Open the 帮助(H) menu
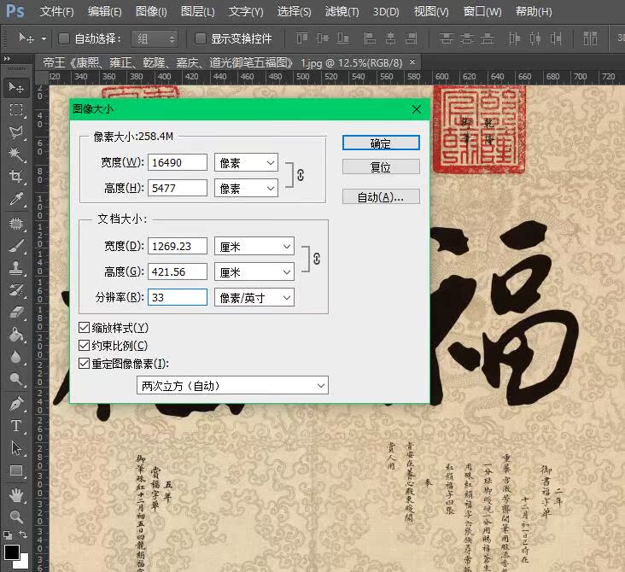 (x=534, y=12)
